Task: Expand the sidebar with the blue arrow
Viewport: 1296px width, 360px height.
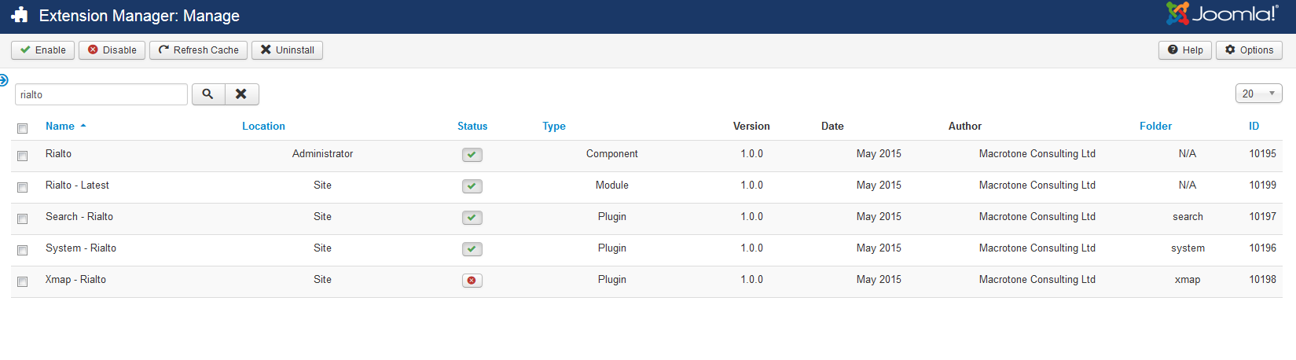Action: click(x=4, y=80)
